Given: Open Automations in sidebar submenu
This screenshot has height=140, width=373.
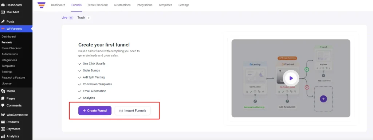Looking at the screenshot, I should coord(10,54).
